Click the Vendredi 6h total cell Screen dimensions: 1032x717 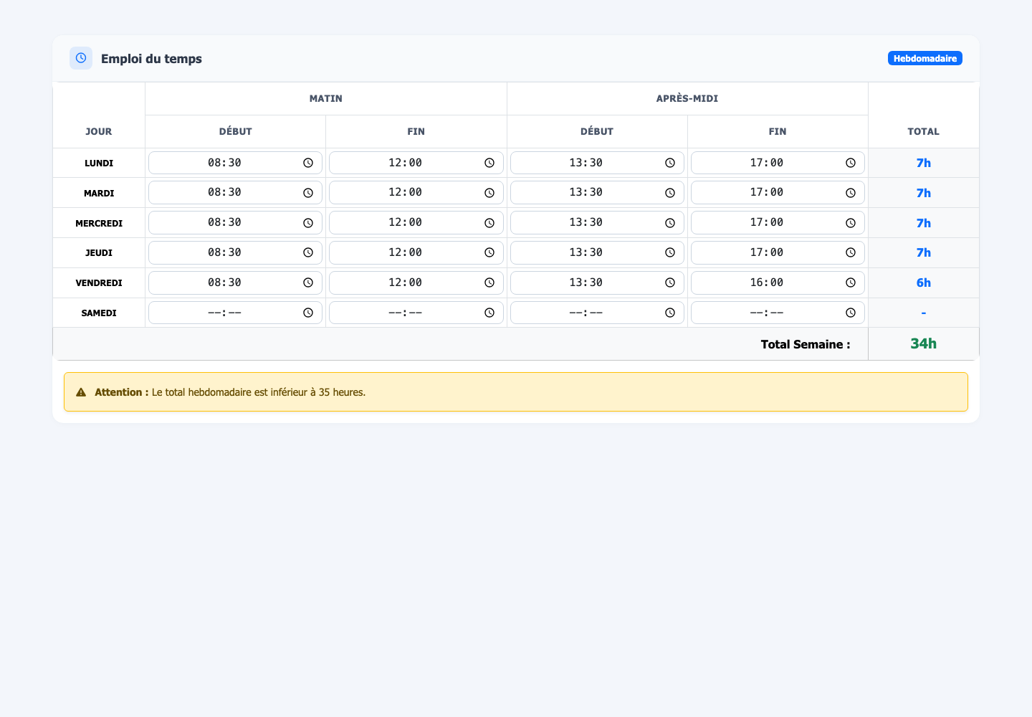(x=923, y=282)
